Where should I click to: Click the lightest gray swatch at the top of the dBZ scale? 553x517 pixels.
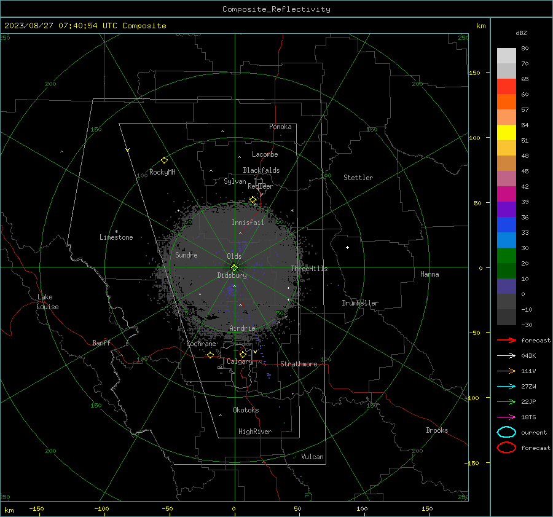(x=506, y=56)
